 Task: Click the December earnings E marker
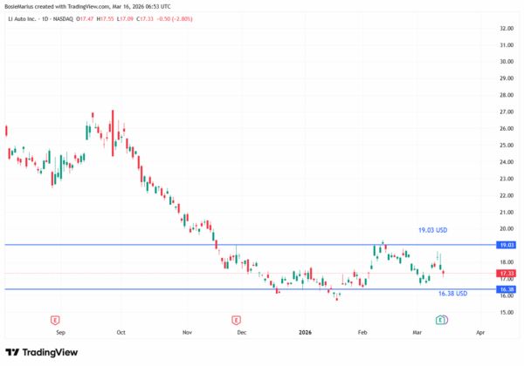(x=236, y=321)
